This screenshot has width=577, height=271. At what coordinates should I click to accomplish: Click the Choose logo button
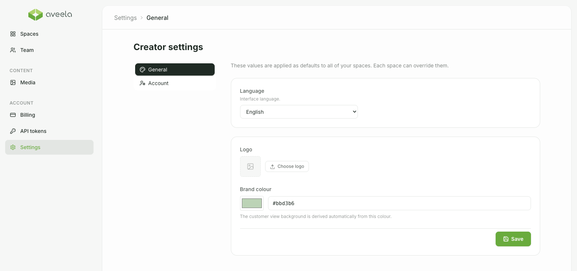(287, 166)
